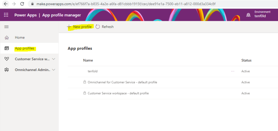Create a New profile
The width and height of the screenshot is (278, 131).
(x=82, y=27)
